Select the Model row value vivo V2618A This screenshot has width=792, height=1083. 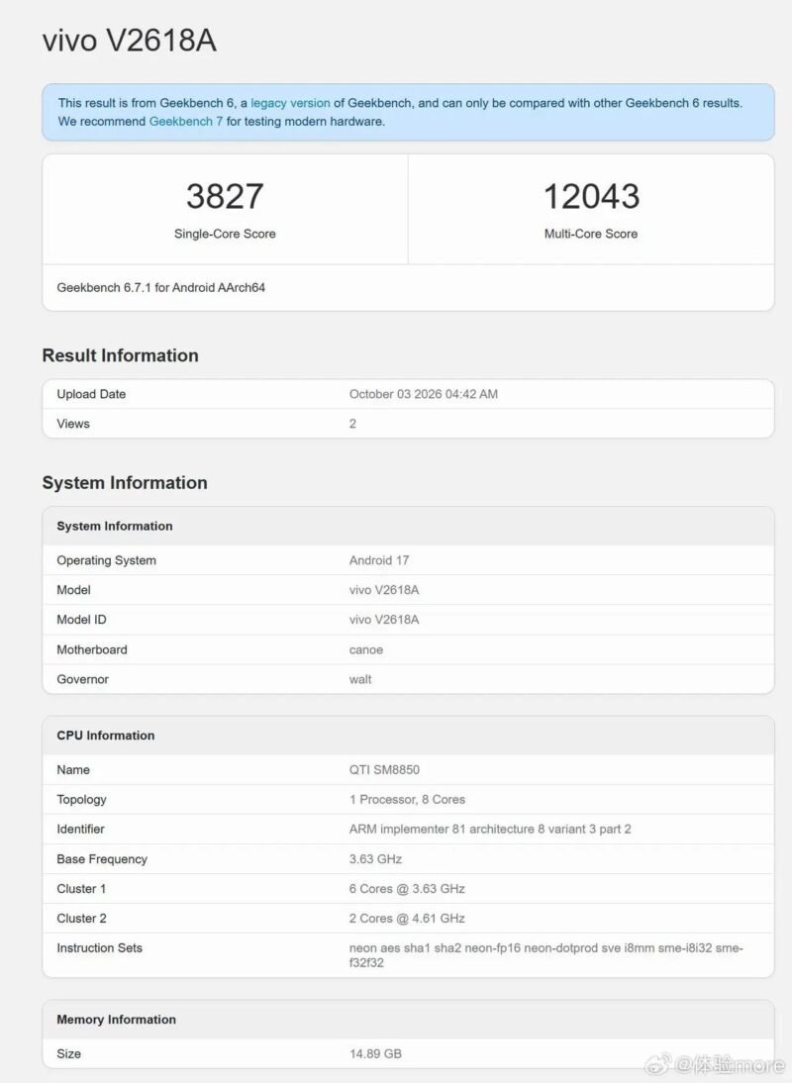(384, 590)
